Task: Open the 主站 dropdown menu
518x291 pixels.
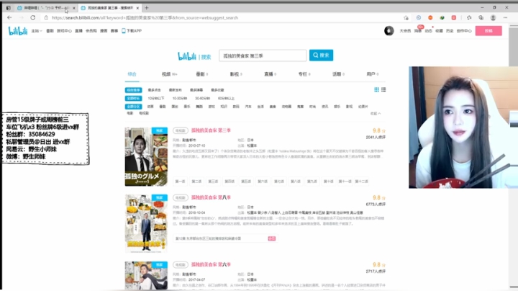Action: [x=37, y=31]
